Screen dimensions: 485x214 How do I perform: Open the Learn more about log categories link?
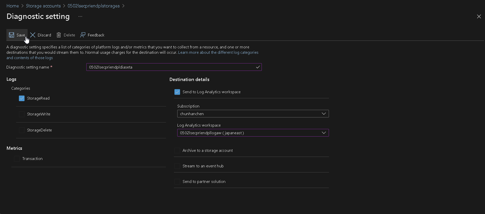coord(218,52)
